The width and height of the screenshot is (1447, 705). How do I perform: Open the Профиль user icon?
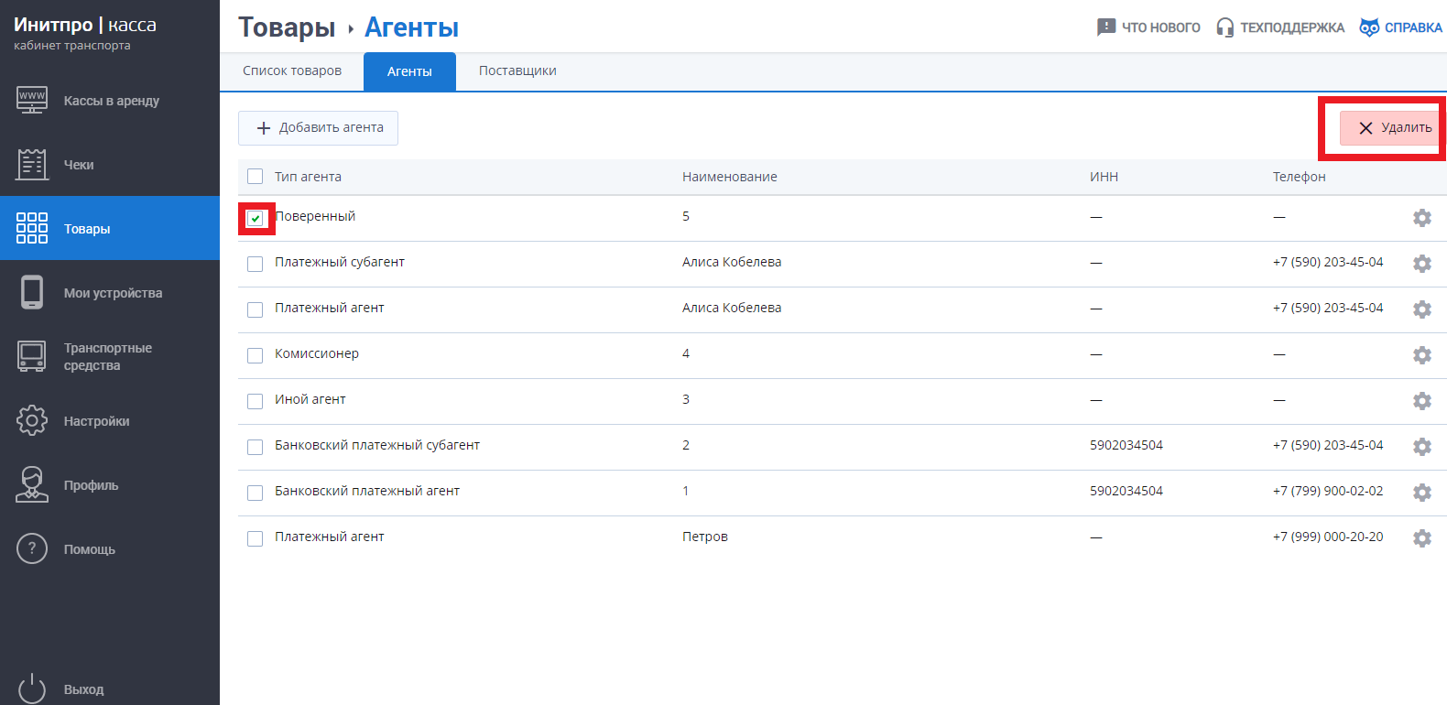[x=32, y=484]
